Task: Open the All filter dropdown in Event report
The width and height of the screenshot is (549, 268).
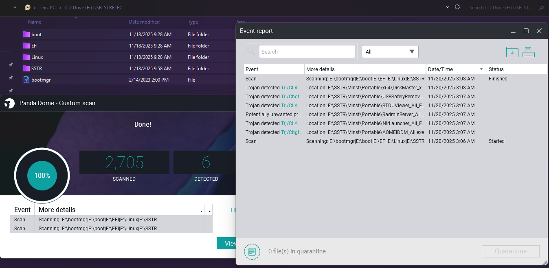Action: (390, 52)
